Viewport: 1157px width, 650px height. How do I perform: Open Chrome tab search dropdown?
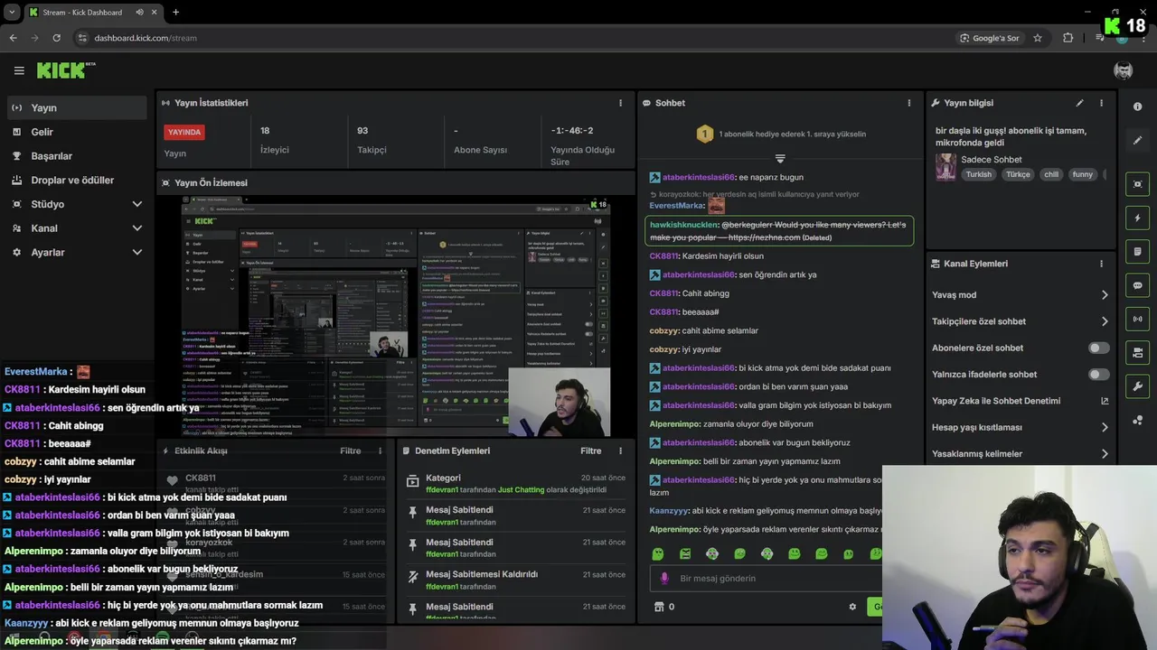click(x=12, y=13)
